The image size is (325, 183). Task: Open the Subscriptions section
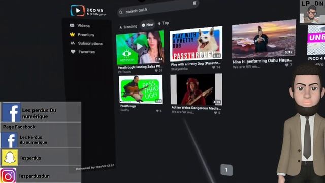click(86, 43)
